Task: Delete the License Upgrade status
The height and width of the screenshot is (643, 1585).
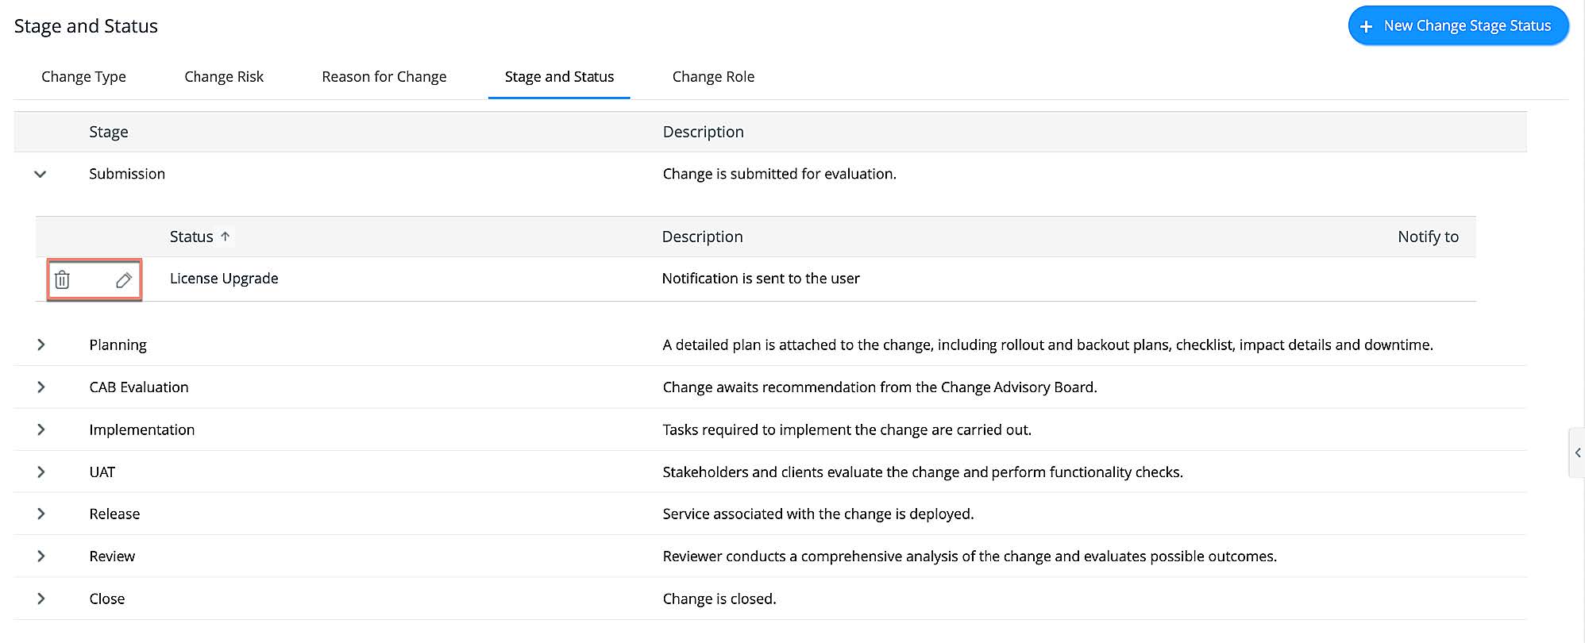Action: pyautogui.click(x=62, y=279)
